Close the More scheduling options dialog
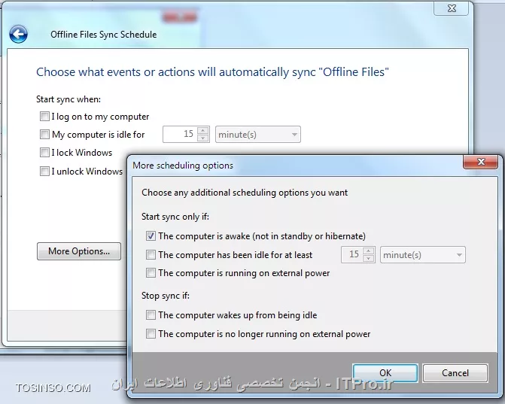505x404 pixels. (480, 162)
